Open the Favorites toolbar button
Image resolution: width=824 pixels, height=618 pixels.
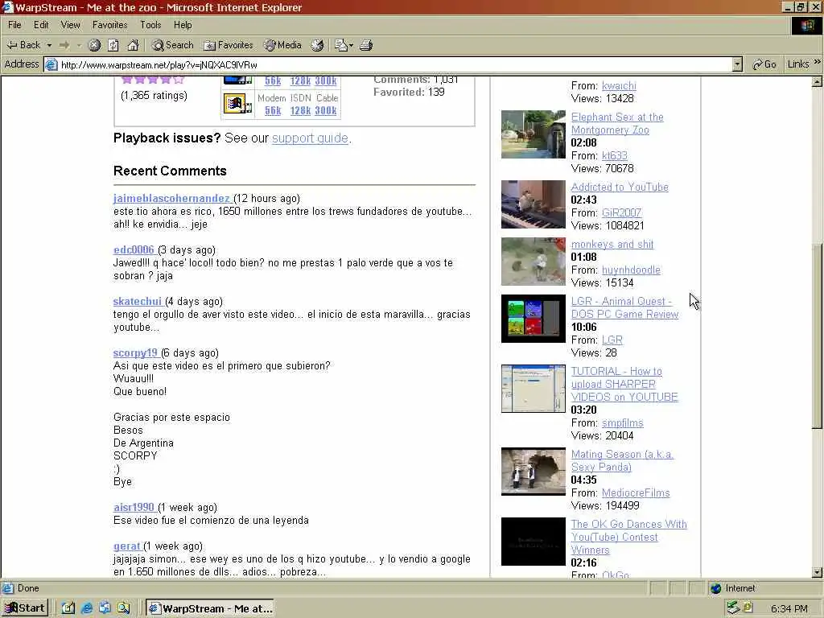click(x=228, y=45)
